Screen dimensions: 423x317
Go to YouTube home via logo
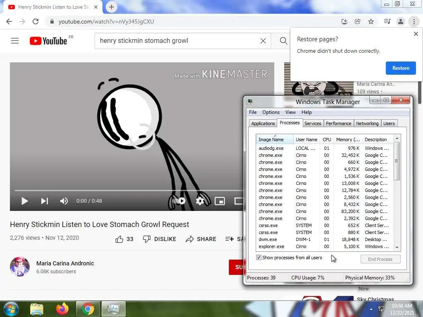pyautogui.click(x=48, y=41)
